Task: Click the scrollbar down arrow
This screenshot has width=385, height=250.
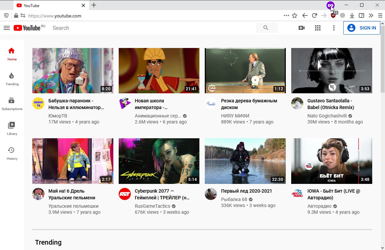Action: (383, 248)
